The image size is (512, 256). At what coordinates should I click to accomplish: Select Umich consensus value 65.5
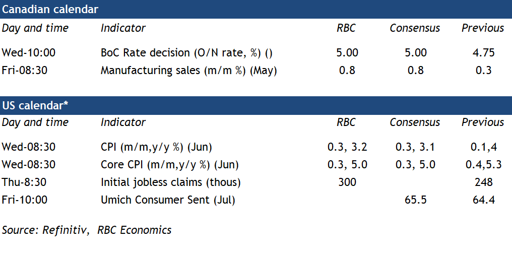(415, 200)
